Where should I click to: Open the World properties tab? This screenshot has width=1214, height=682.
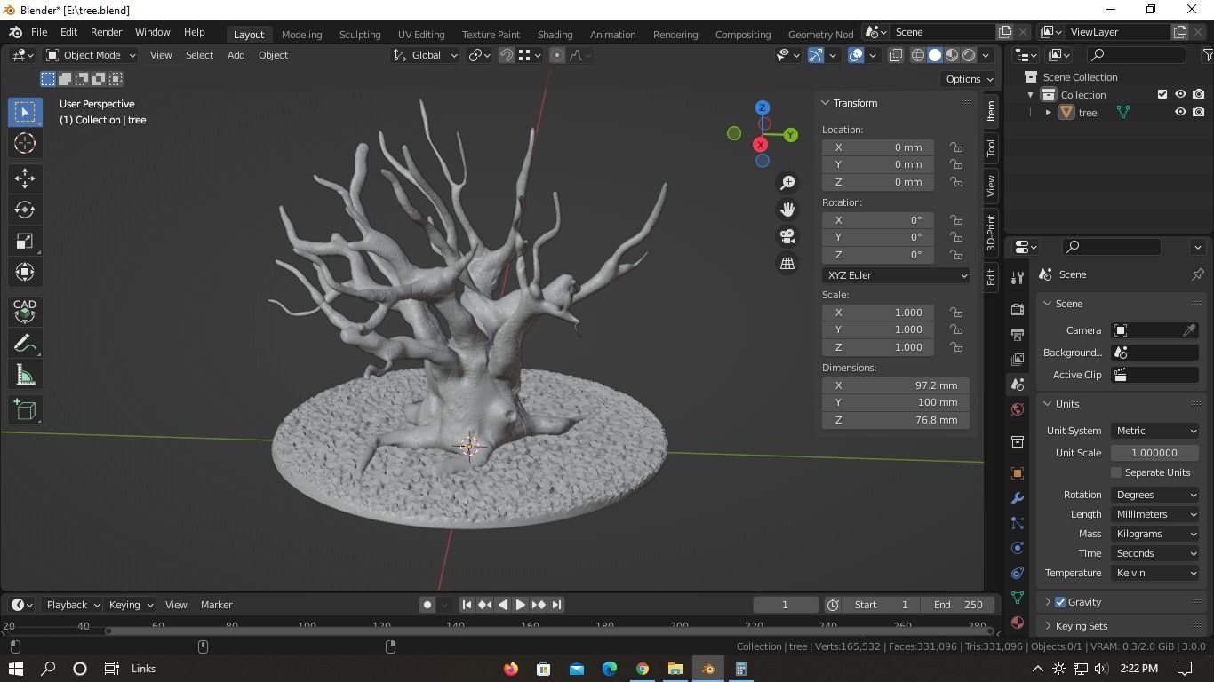tap(1018, 409)
